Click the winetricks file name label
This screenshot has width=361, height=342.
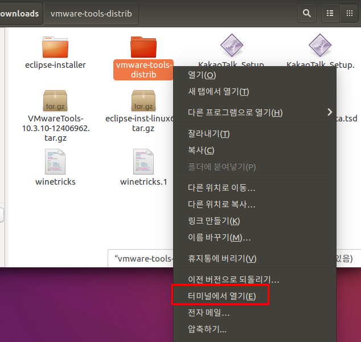[55, 182]
